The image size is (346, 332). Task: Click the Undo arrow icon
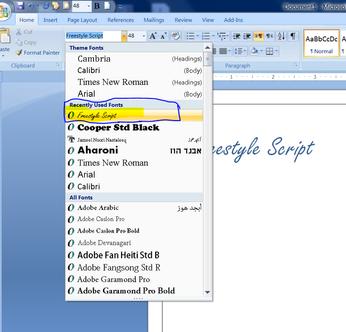(31, 6)
